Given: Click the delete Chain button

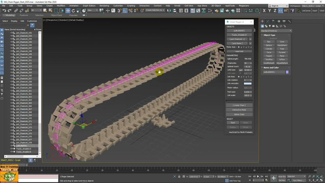Looking at the screenshot, I should click(239, 114).
